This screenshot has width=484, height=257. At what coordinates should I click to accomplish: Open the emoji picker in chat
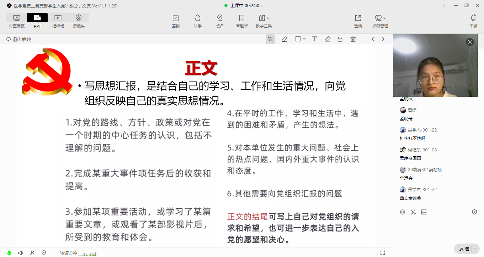point(403,212)
